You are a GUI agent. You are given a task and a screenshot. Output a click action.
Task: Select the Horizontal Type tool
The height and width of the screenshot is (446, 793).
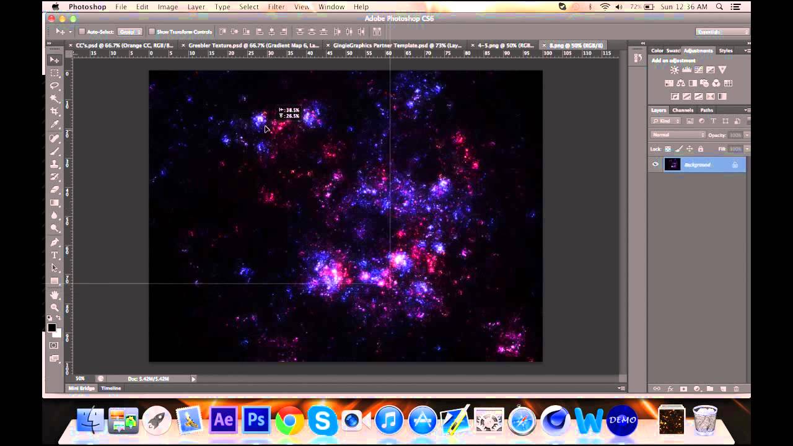coord(55,255)
